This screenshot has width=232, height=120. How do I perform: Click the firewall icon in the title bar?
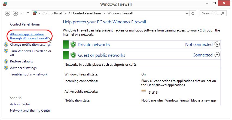5,4
